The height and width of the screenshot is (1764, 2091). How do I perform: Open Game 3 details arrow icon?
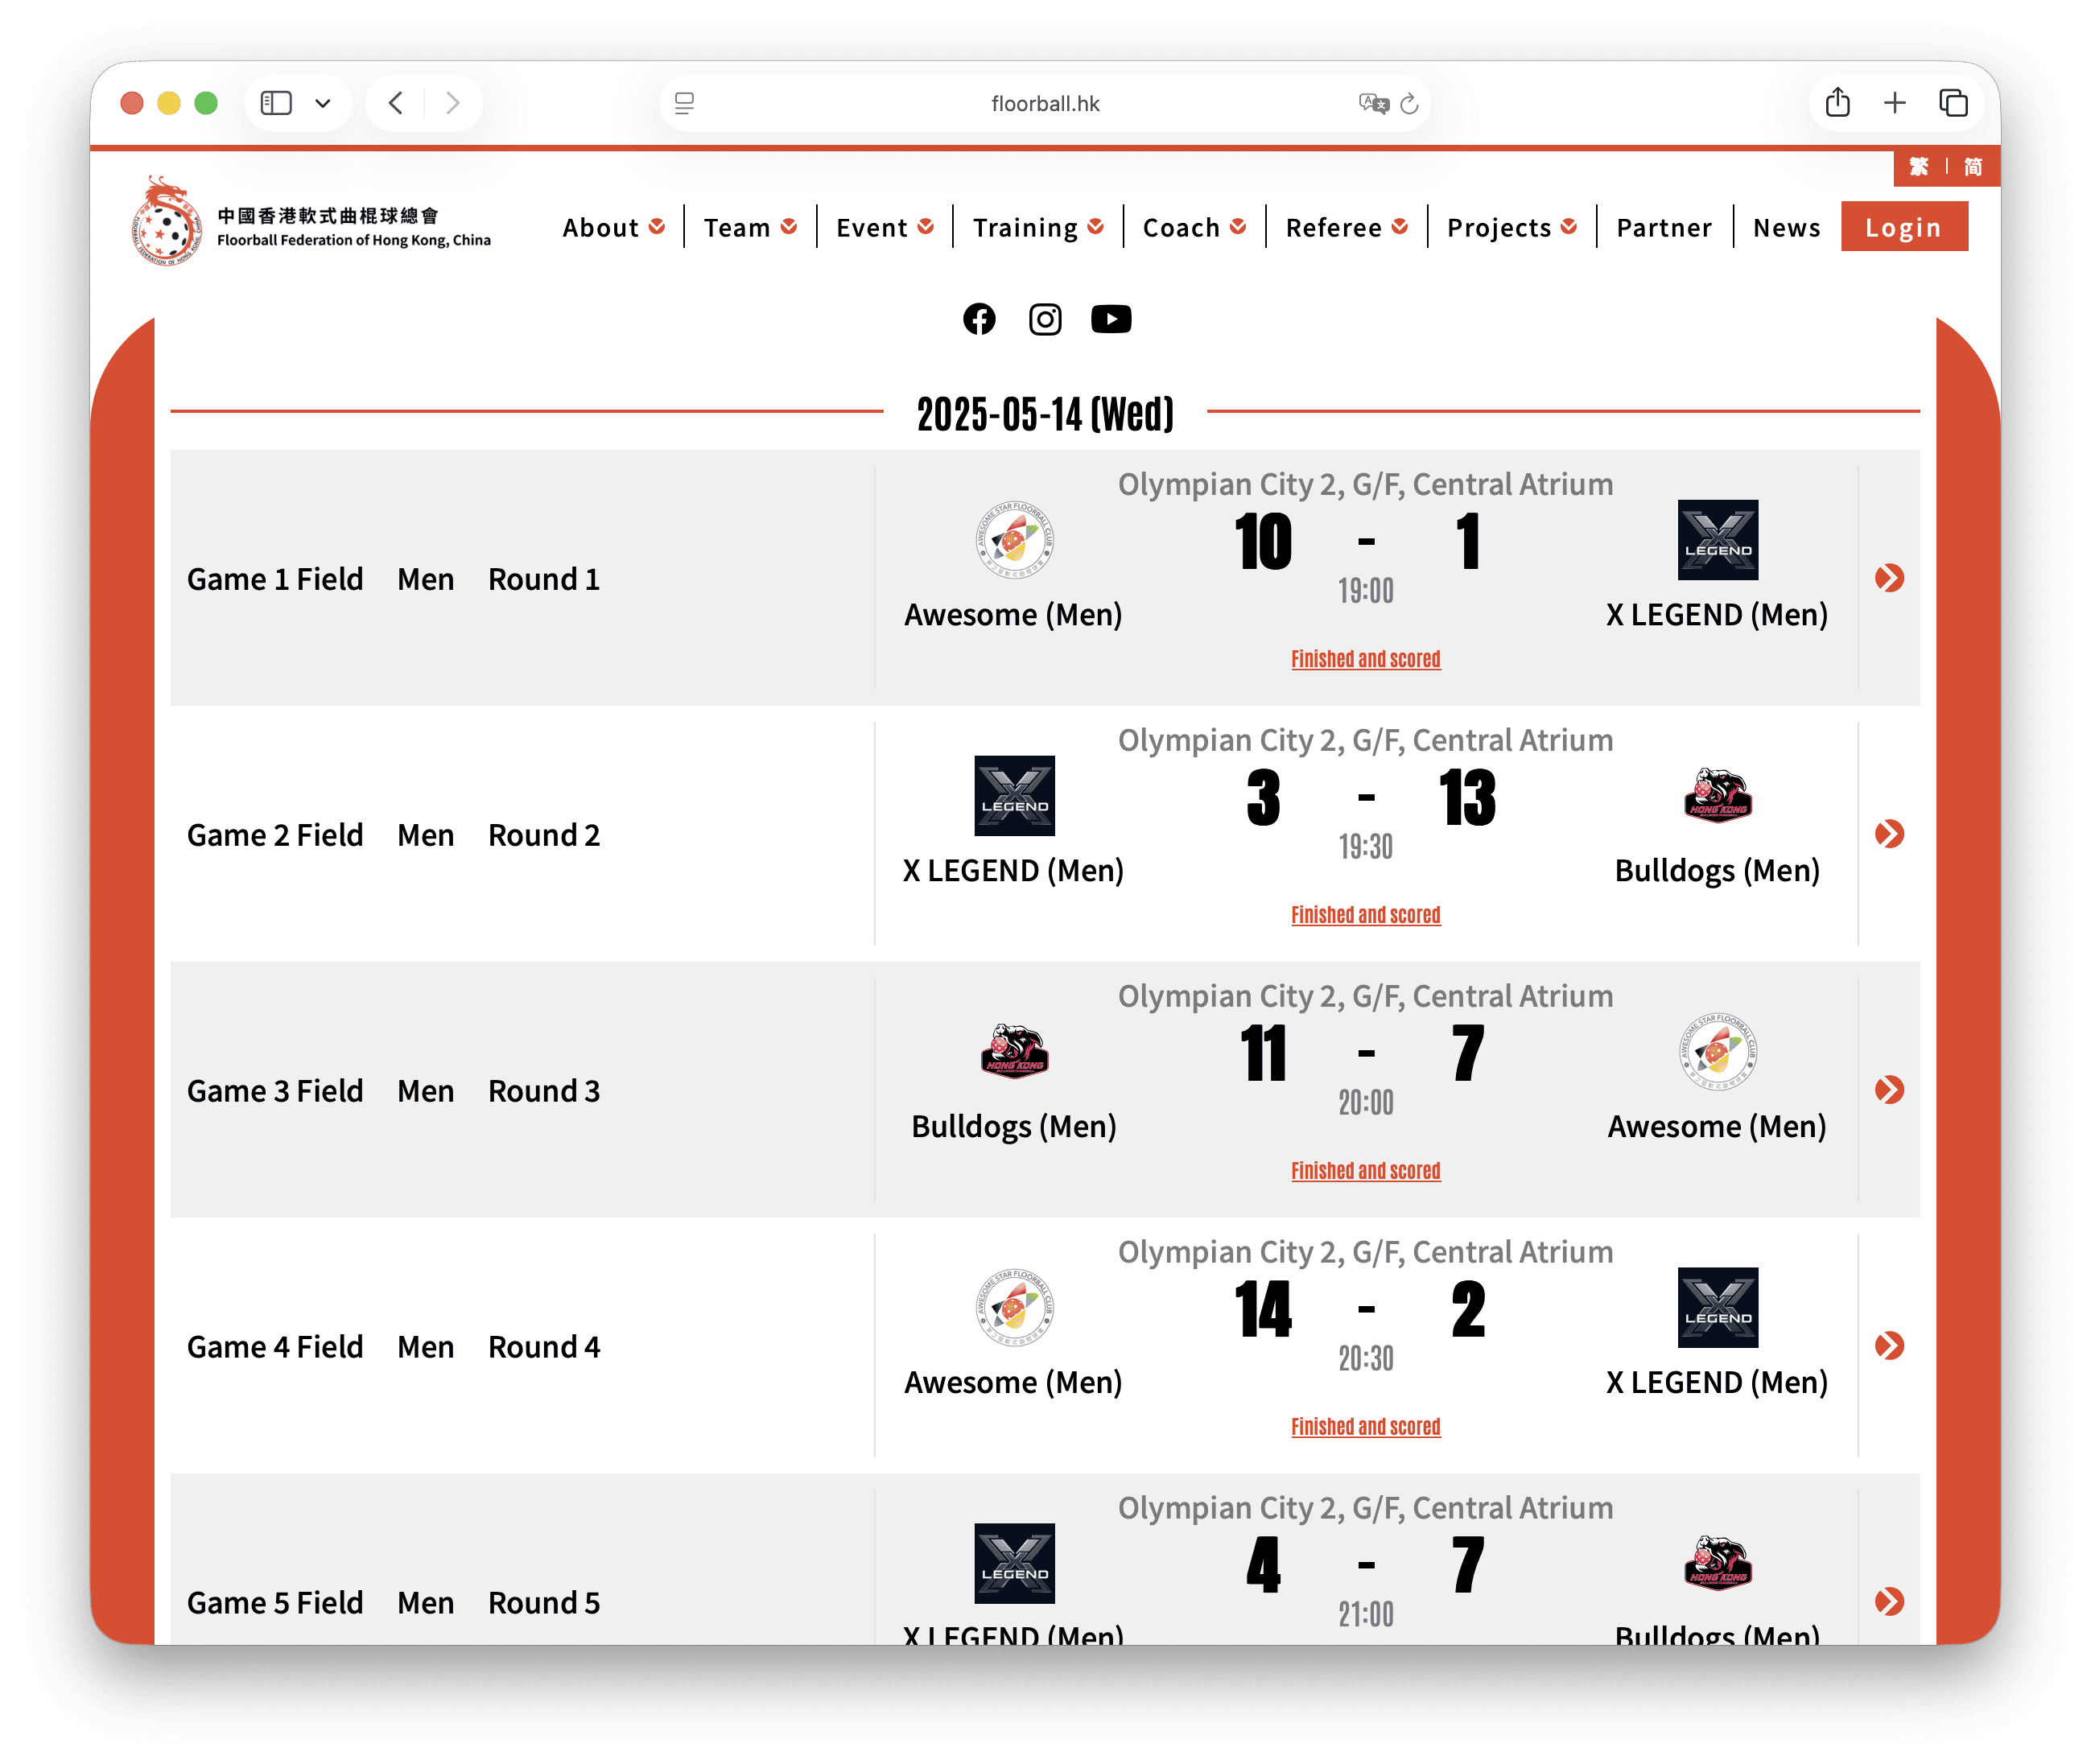point(1889,1089)
